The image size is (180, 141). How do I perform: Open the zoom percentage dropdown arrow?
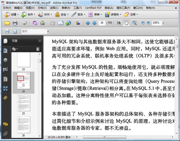[163, 23]
